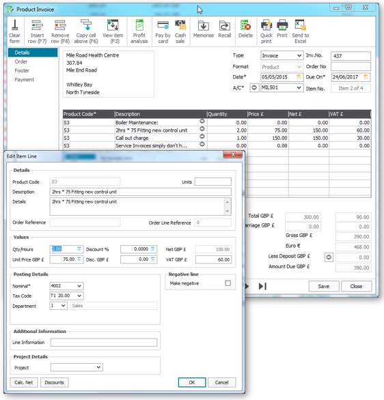
Task: Tick the Make negative checkbox
Action: [228, 283]
